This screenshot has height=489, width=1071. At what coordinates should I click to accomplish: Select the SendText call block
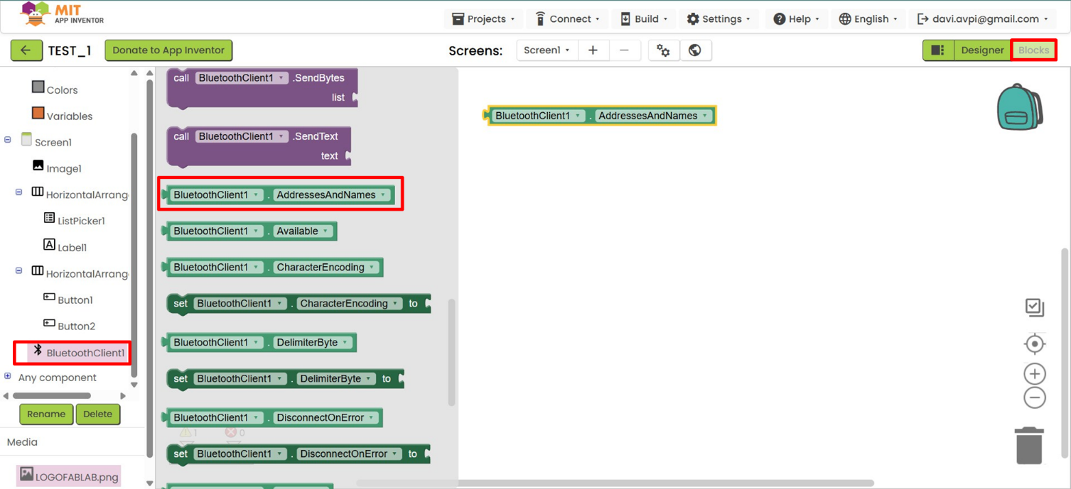click(259, 145)
